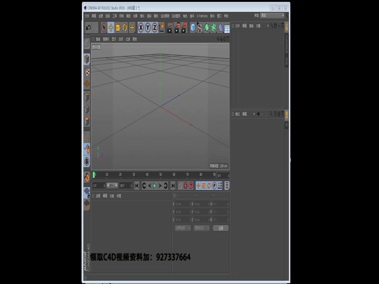This screenshot has width=379, height=284.
Task: Toggle the Z axis lock
Action: [x=154, y=27]
